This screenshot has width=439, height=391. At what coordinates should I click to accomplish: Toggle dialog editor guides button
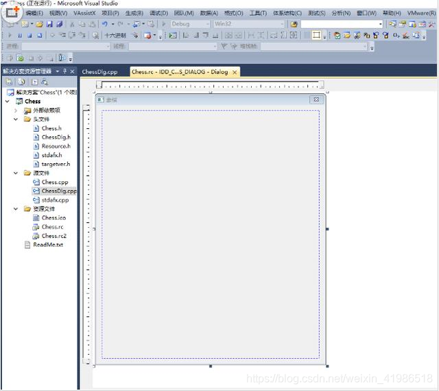pos(316,35)
